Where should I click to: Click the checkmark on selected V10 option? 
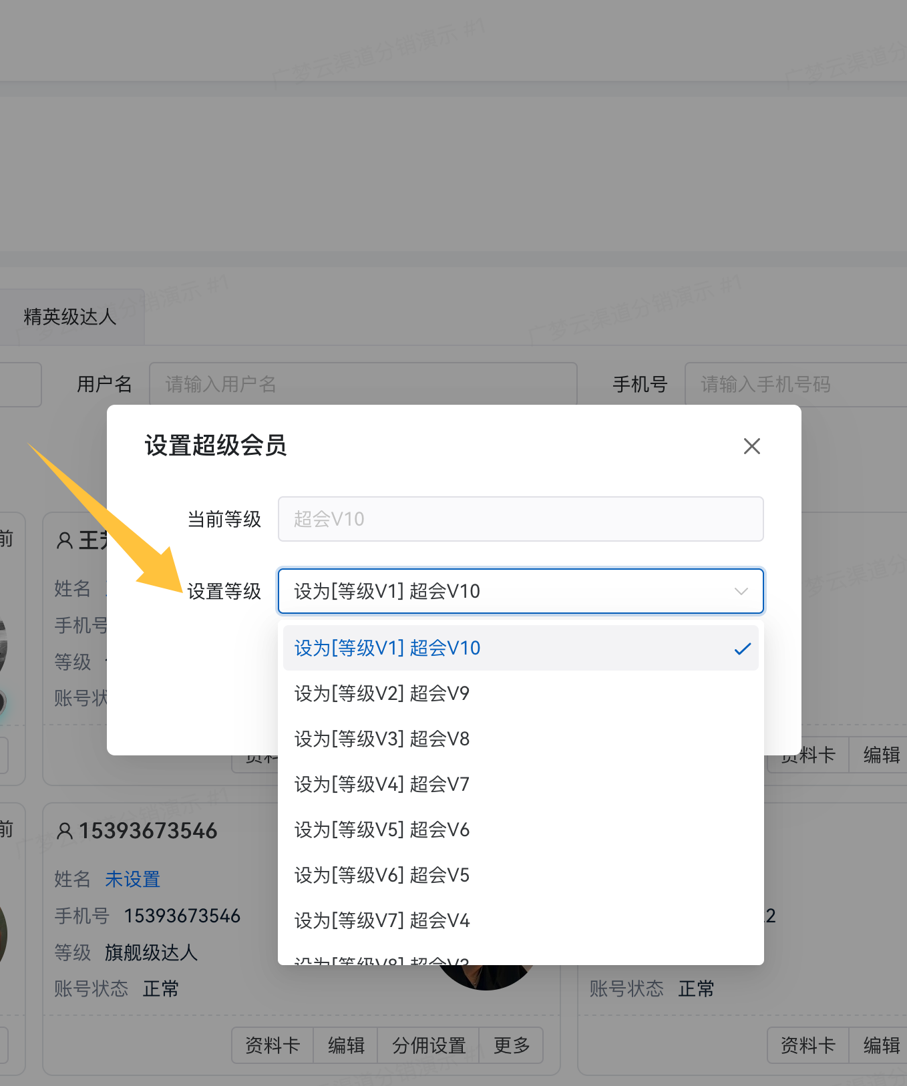coord(742,649)
